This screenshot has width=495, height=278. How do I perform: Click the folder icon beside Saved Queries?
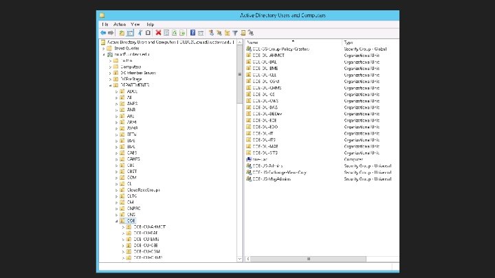point(109,48)
